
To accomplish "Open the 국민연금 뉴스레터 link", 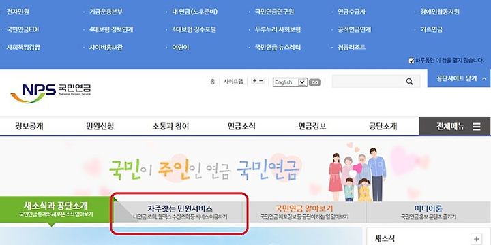I will [278, 48].
